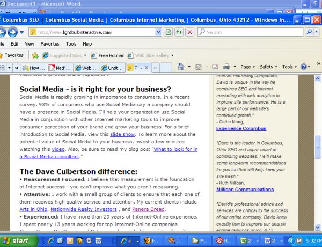This screenshot has height=247, width=322.
Task: Click the vertical scrollbar thumb
Action: click(318, 147)
